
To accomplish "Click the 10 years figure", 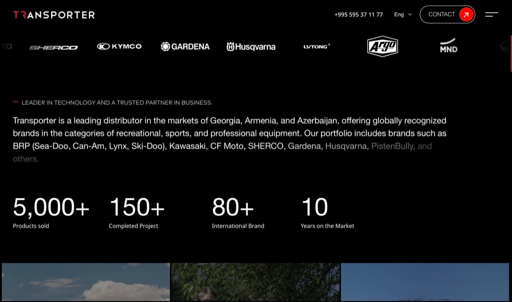I will [314, 207].
